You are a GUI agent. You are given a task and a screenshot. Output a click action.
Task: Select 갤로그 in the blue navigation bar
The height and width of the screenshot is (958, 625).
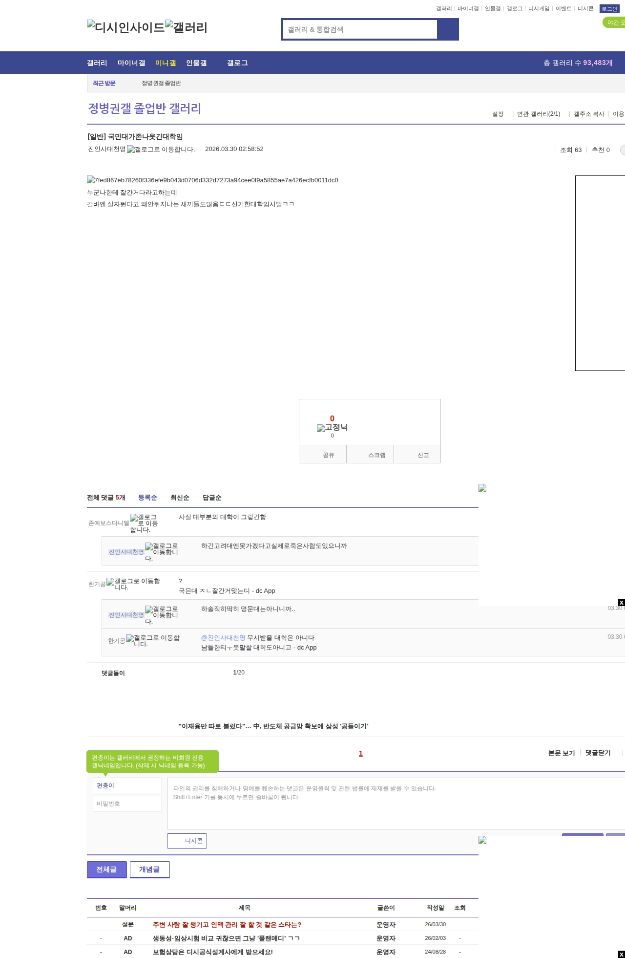point(237,63)
